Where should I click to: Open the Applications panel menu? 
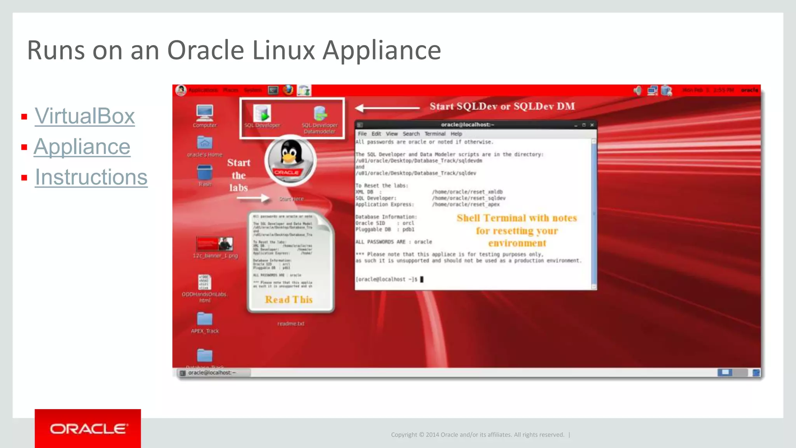click(x=203, y=90)
